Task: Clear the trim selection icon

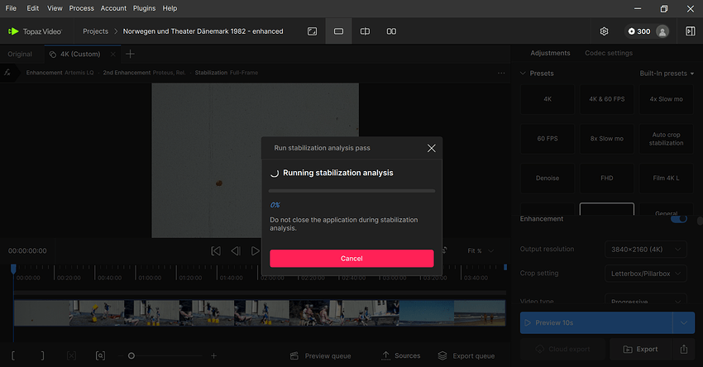Action: [x=71, y=355]
